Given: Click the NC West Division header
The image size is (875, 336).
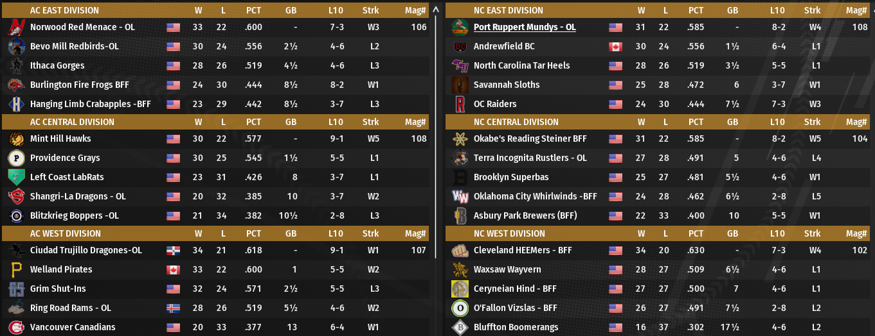Looking at the screenshot, I should [509, 233].
